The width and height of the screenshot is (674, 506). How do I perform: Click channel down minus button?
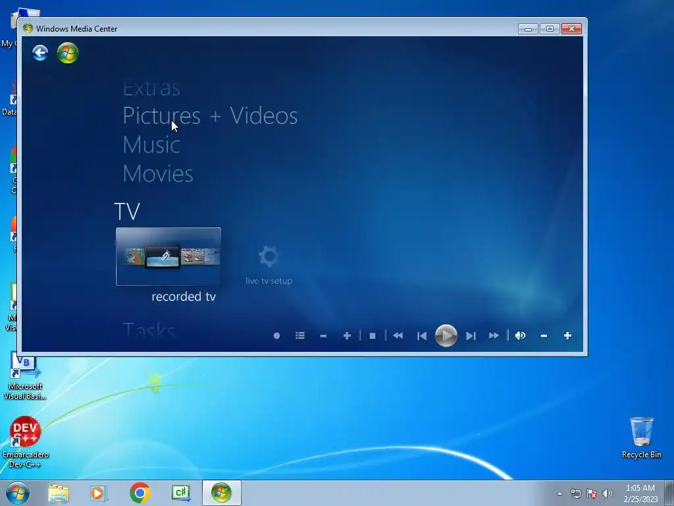[x=323, y=335]
